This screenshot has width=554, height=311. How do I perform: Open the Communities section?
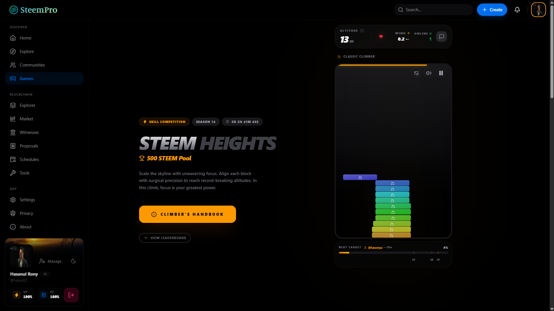click(44, 65)
